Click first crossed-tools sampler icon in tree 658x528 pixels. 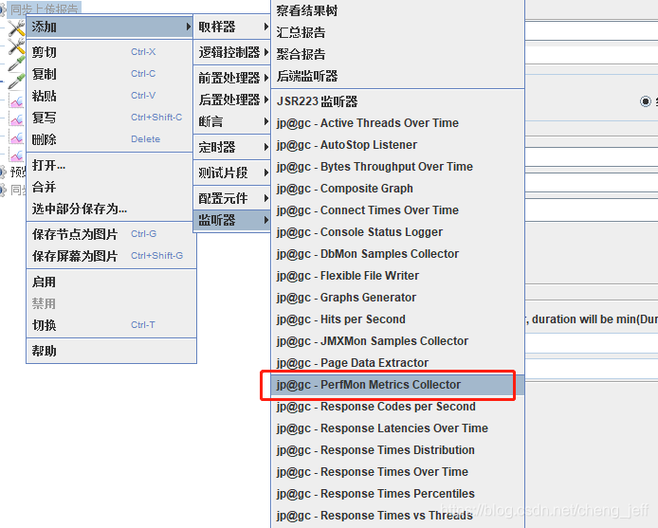point(17,28)
